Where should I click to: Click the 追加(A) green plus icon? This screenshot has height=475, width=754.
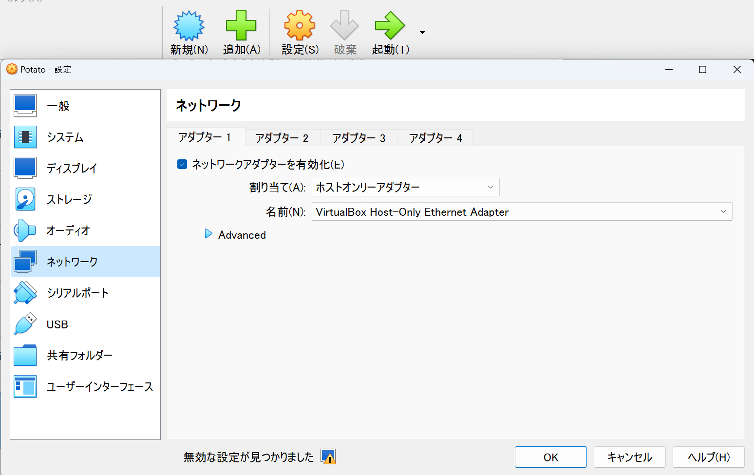[241, 26]
